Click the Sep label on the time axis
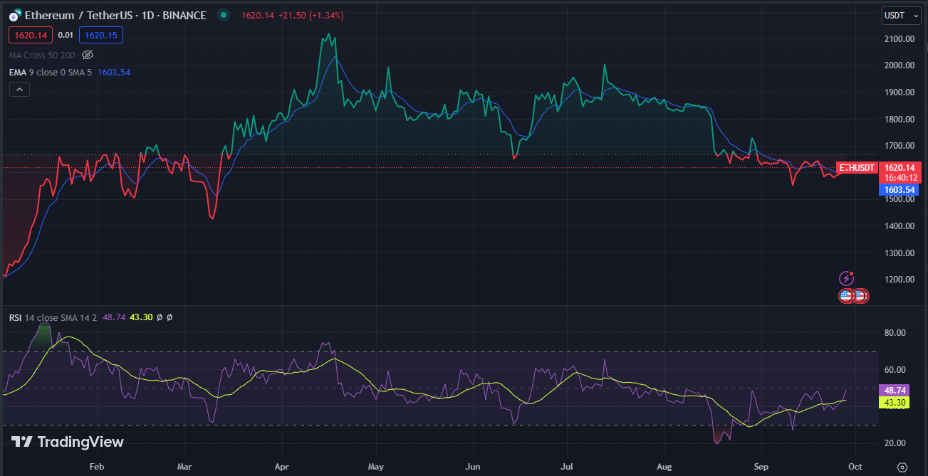This screenshot has width=928, height=476. click(760, 467)
